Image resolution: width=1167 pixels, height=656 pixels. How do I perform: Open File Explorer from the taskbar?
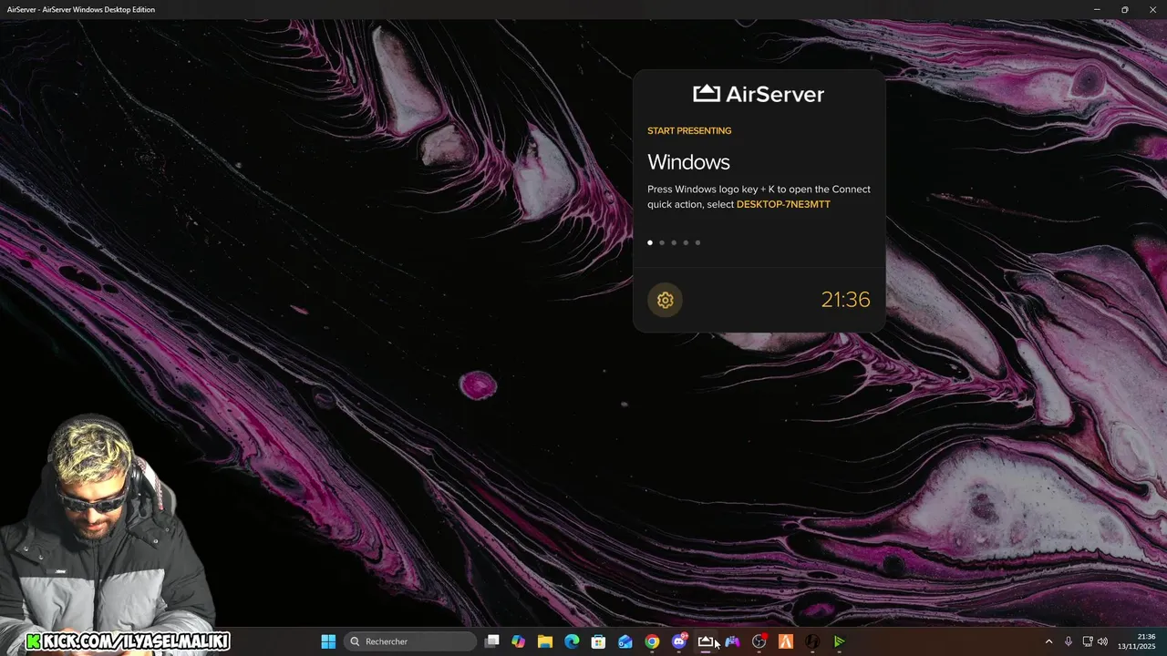pyautogui.click(x=545, y=641)
